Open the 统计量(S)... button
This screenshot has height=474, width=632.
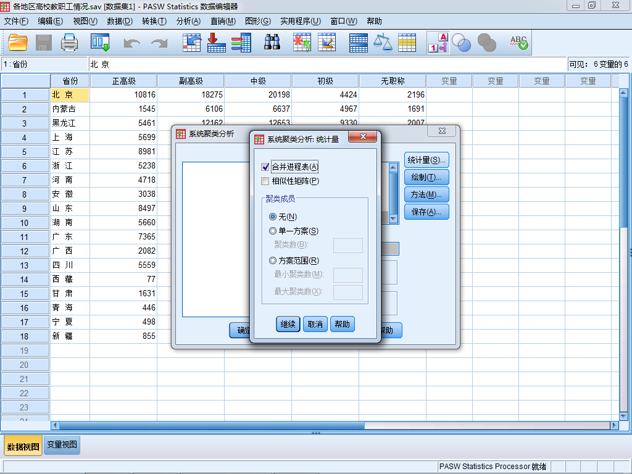tap(426, 160)
